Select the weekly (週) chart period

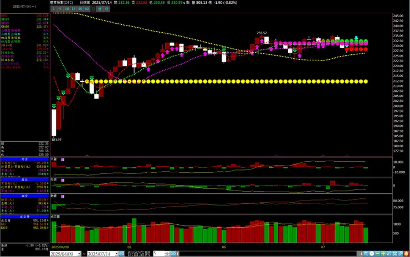click(100, 9)
